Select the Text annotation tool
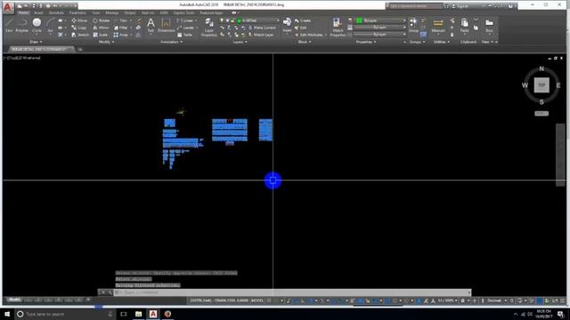 [151, 26]
